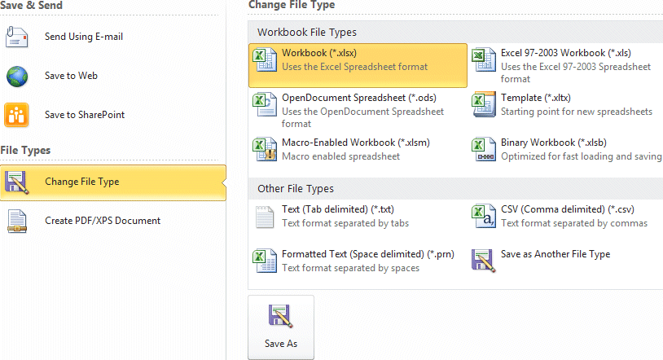Choose Formatted Text (Space delimited) (*.prn)
The width and height of the screenshot is (663, 360).
click(366, 254)
